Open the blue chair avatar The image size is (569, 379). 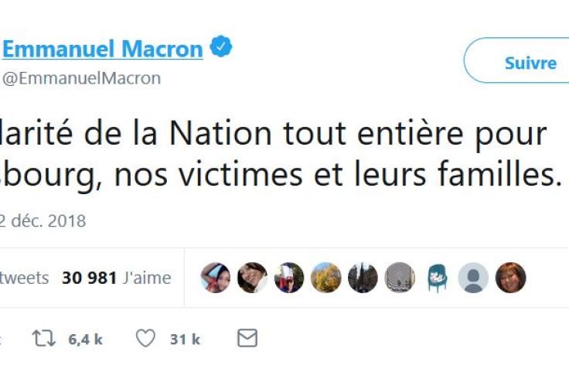pos(437,278)
